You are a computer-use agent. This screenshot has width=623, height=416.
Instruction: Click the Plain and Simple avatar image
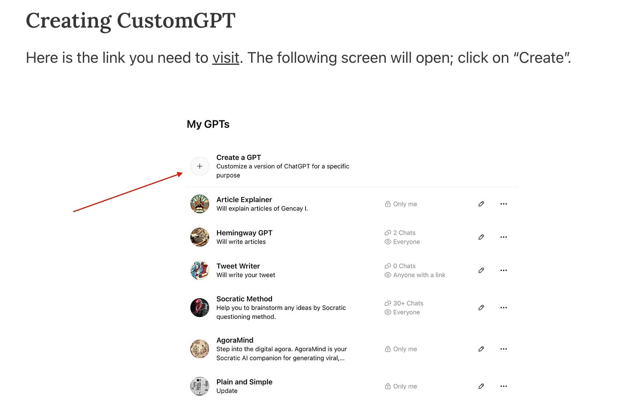pos(200,386)
